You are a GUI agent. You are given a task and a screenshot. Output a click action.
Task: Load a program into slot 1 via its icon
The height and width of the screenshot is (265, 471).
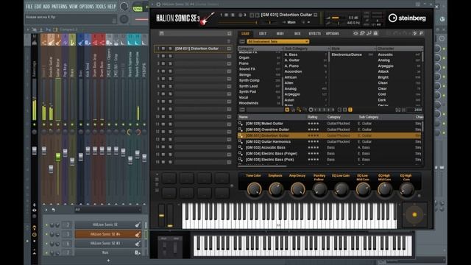pyautogui.click(x=229, y=49)
